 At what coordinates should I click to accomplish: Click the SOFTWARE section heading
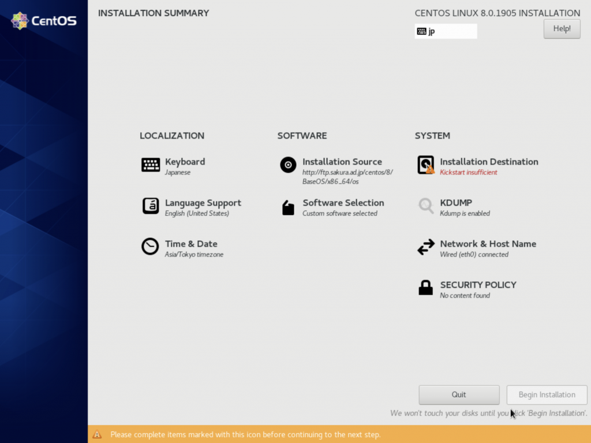pos(302,136)
